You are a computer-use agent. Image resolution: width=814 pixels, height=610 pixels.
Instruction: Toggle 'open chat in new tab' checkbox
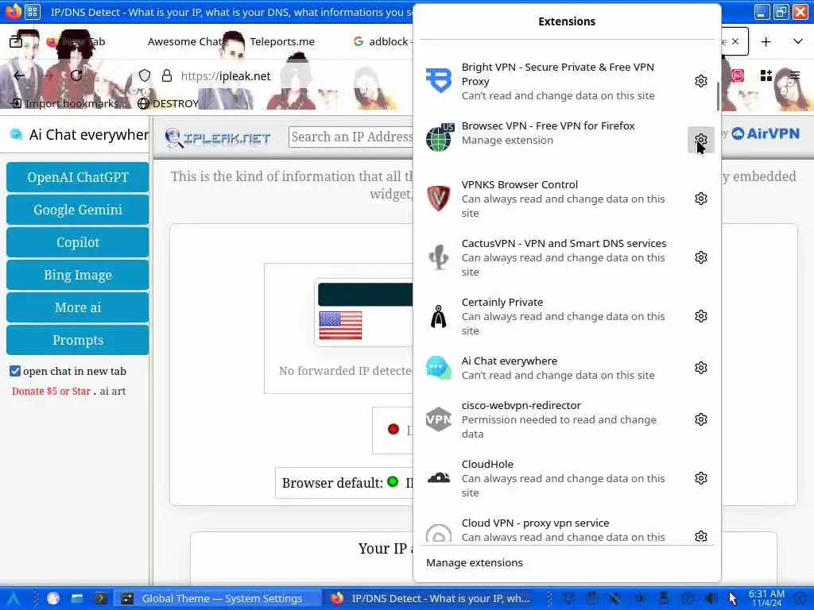[x=15, y=371]
